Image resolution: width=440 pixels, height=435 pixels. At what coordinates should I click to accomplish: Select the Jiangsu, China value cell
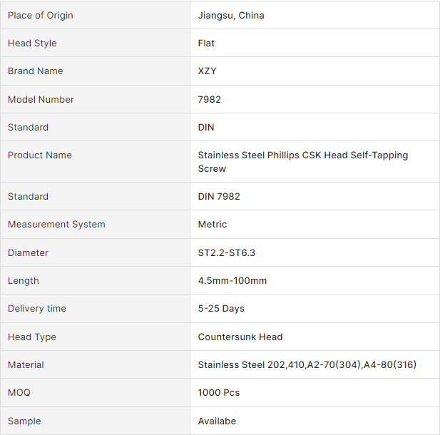coord(231,15)
